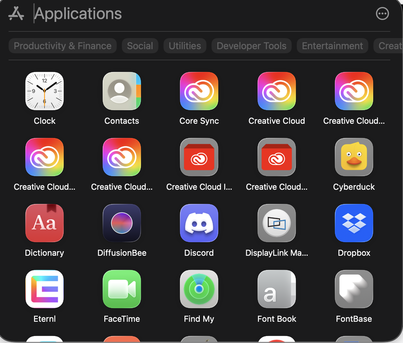403x343 pixels.
Task: Open the Eternl app
Action: click(x=45, y=289)
